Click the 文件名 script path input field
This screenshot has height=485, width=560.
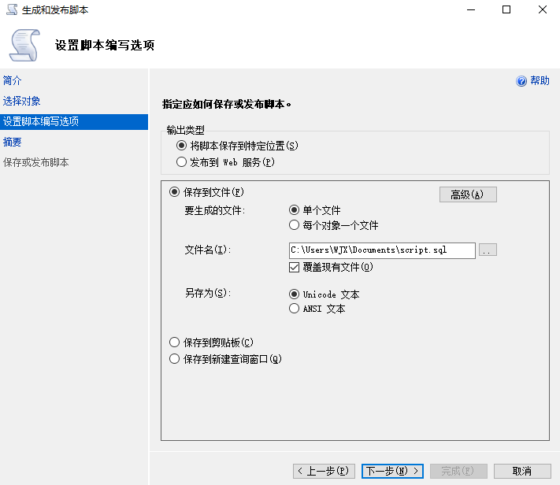382,250
